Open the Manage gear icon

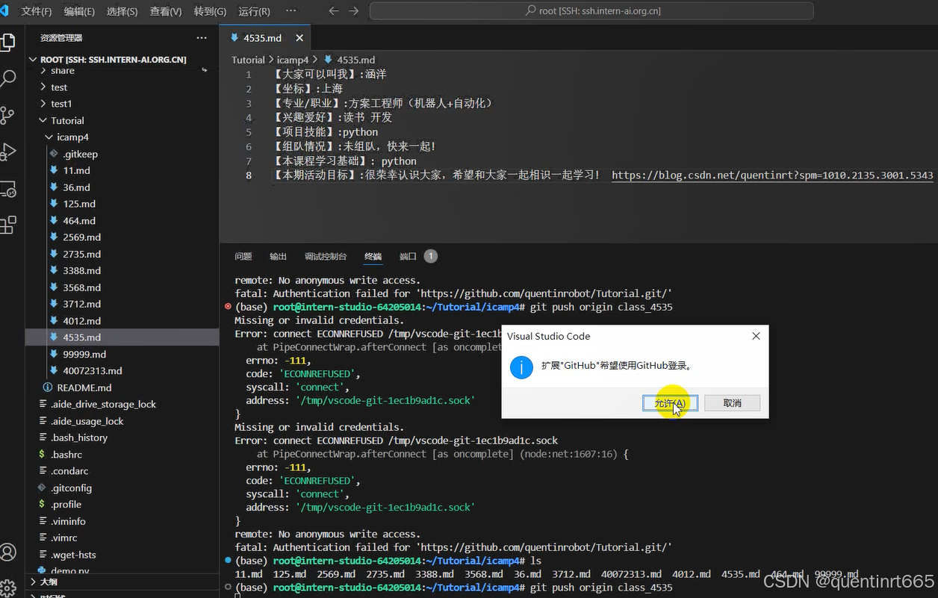coord(7,587)
